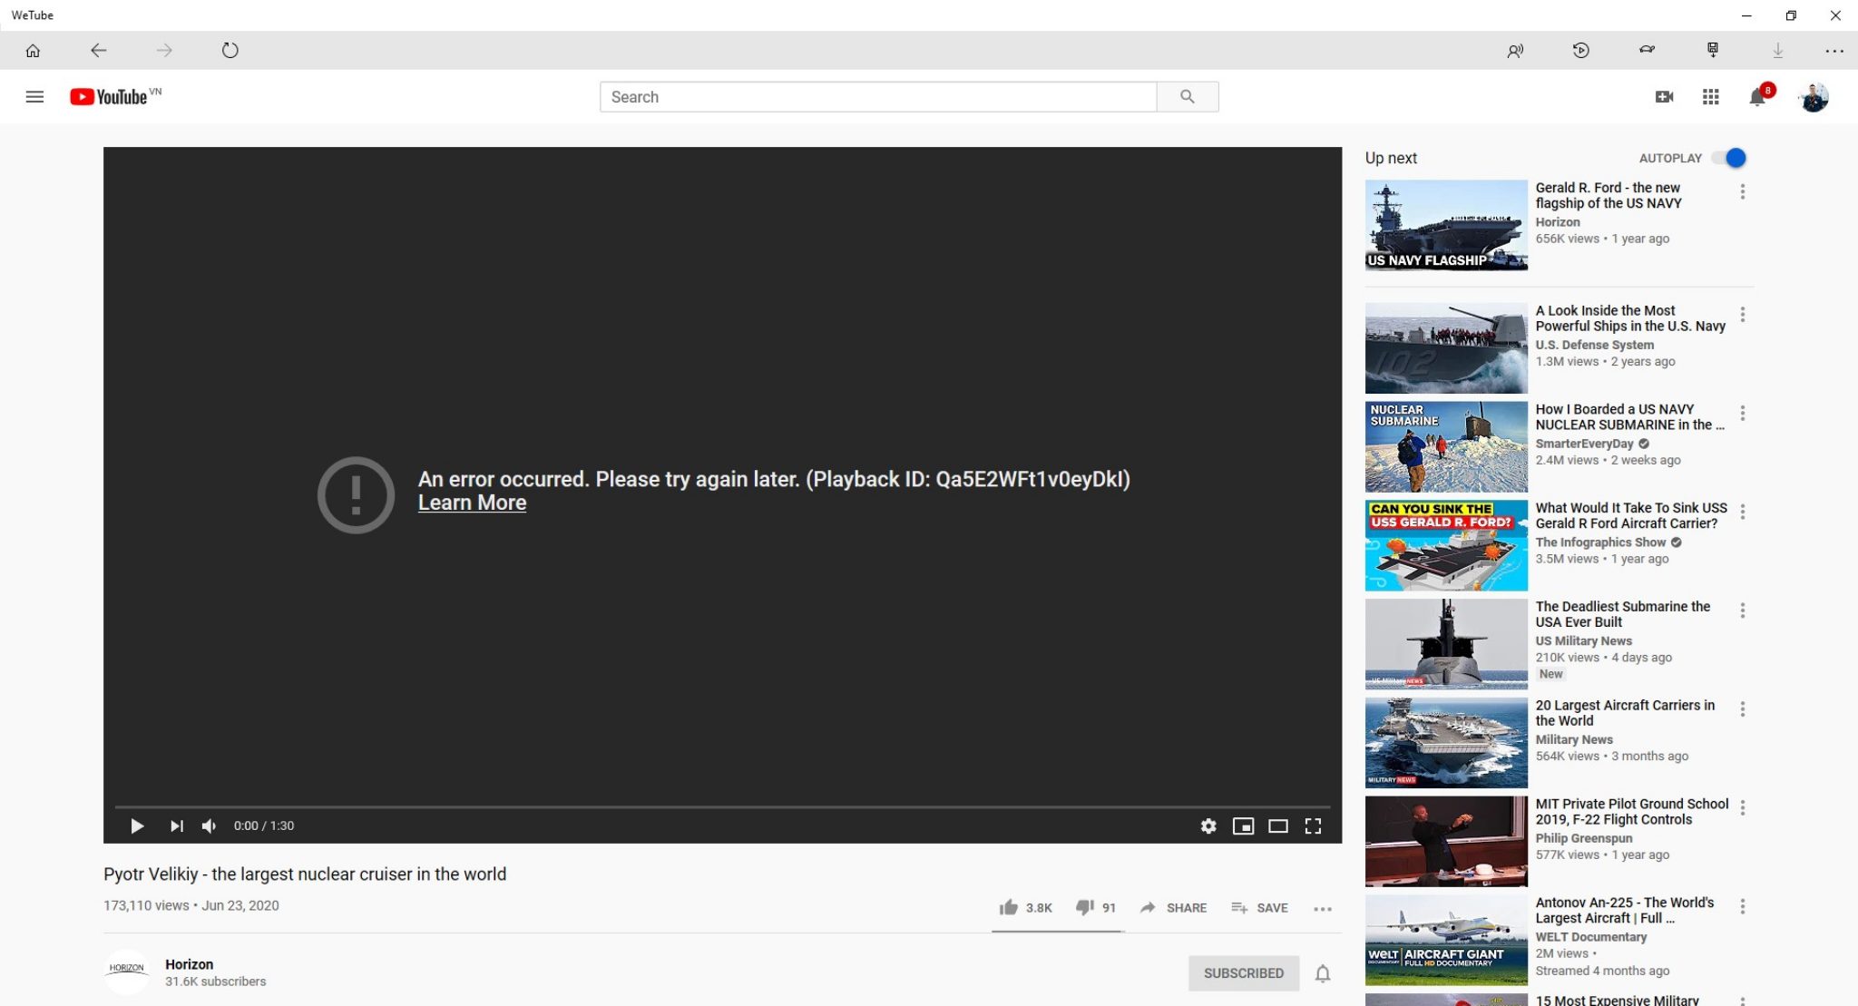Expand the video more options menu

tap(1322, 907)
